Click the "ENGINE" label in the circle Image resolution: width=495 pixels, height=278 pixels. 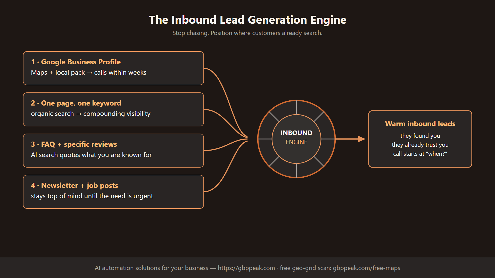point(296,142)
